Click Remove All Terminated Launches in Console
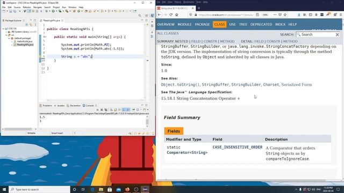This screenshot has width=344, height=193. click(x=106, y=109)
